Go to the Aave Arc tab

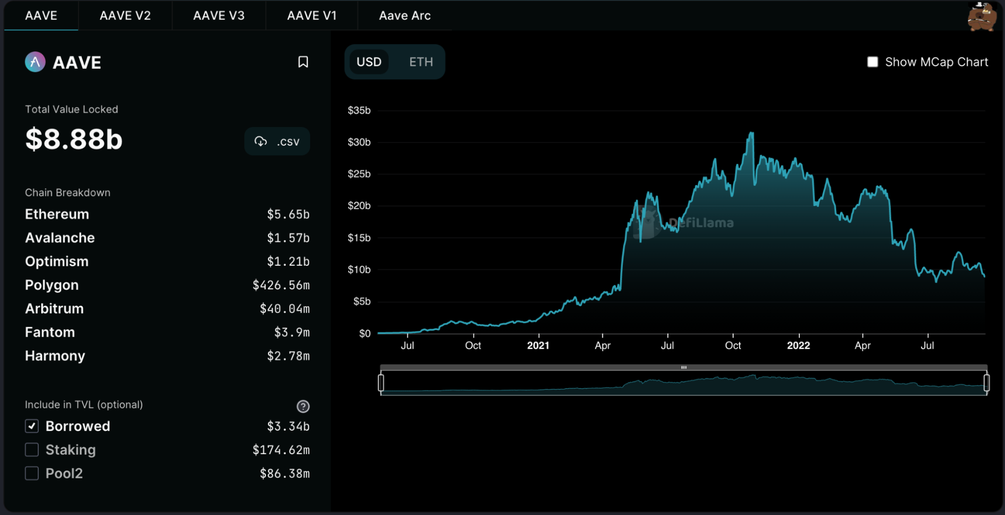point(405,16)
